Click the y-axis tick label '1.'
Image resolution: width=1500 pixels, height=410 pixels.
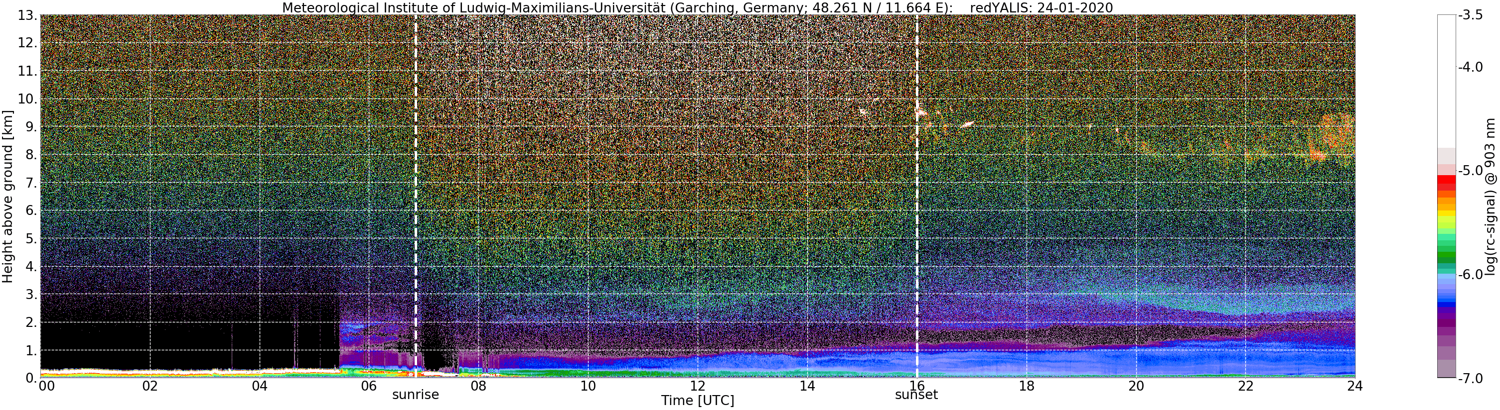pos(31,350)
